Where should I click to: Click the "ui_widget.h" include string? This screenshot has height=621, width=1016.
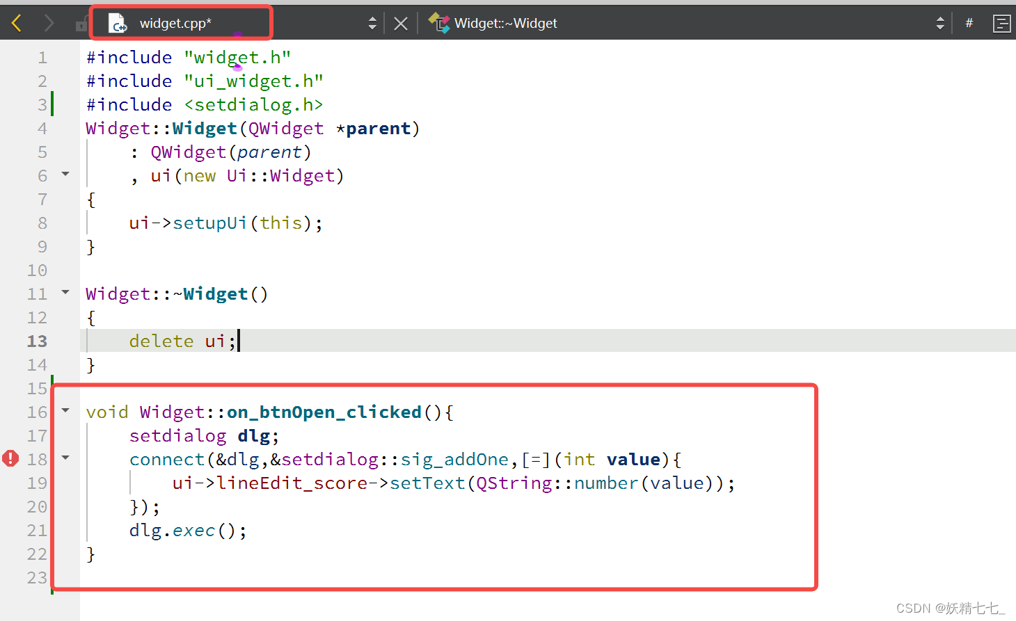pyautogui.click(x=253, y=81)
